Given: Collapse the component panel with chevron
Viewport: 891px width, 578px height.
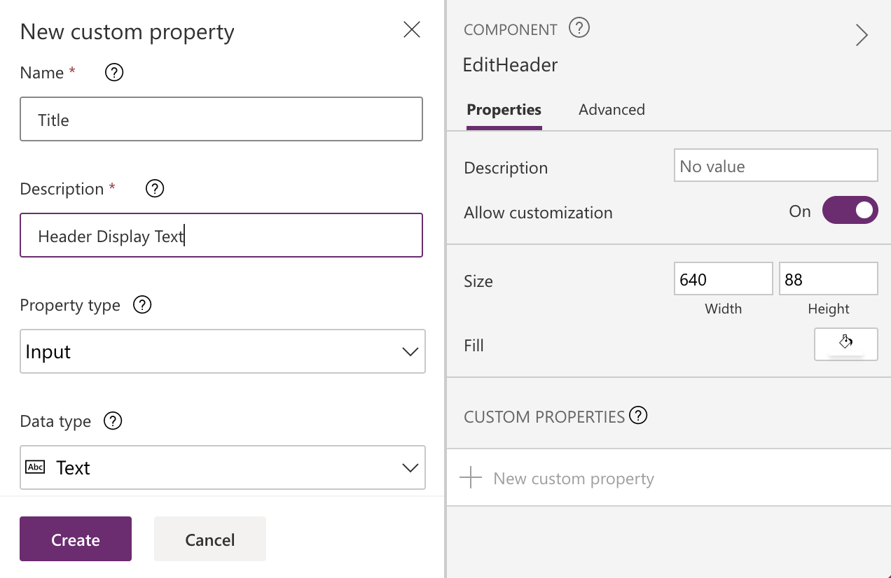Looking at the screenshot, I should pos(862,35).
